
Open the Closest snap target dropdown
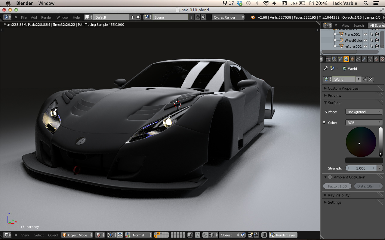tap(229, 235)
